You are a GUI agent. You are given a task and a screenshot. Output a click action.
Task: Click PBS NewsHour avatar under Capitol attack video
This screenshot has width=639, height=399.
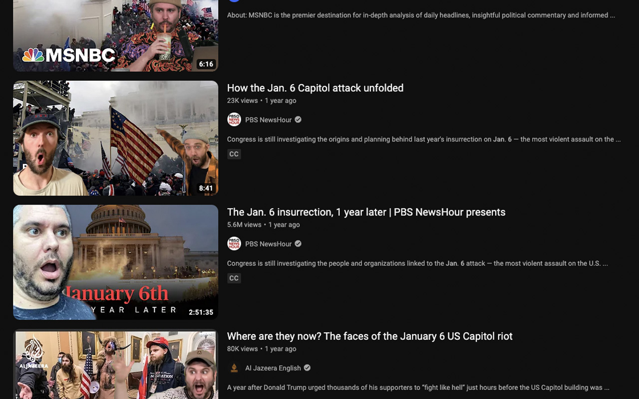[234, 120]
